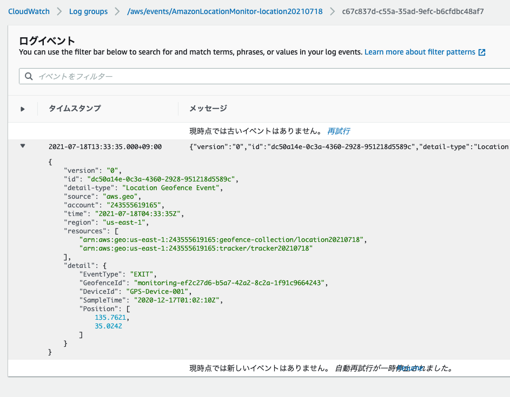
Task: Click the "Position" key in the JSON
Action: pos(98,309)
